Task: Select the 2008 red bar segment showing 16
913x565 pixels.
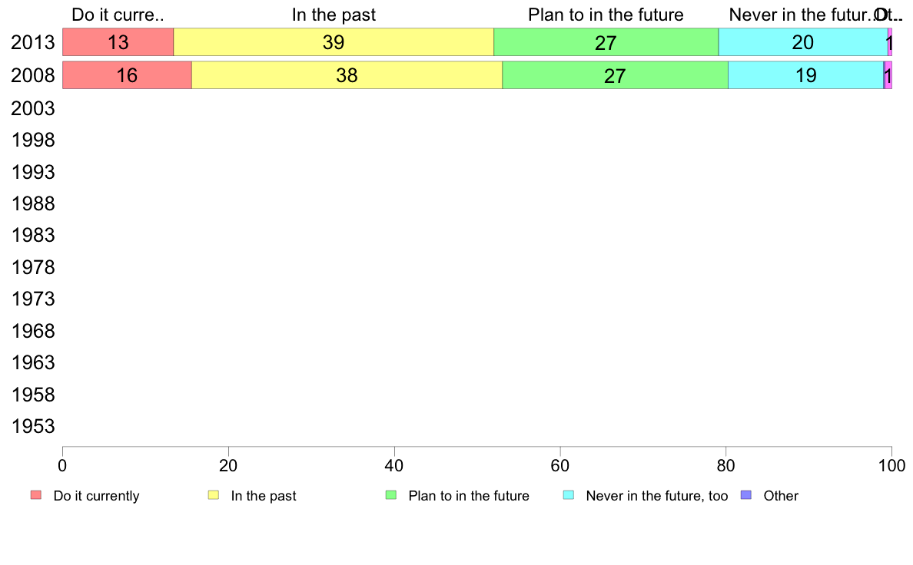Action: click(127, 75)
